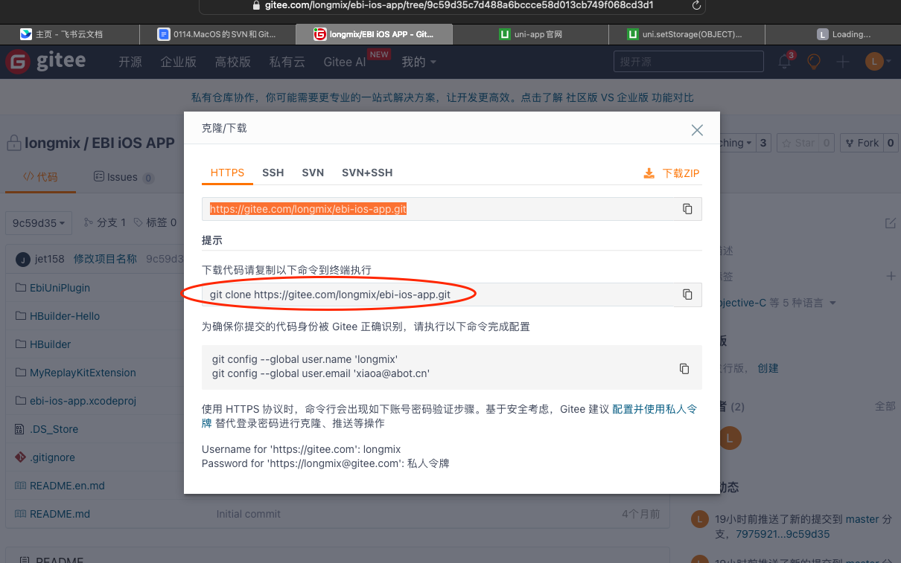Switch to the SVN clone tab
This screenshot has height=563, width=901.
pyautogui.click(x=313, y=173)
